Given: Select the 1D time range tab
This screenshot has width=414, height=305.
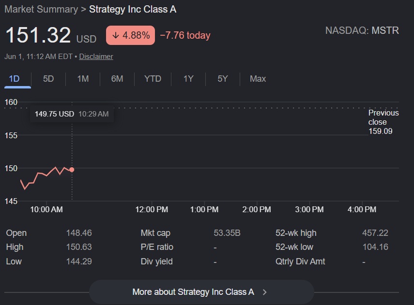Looking at the screenshot, I should pyautogui.click(x=15, y=79).
